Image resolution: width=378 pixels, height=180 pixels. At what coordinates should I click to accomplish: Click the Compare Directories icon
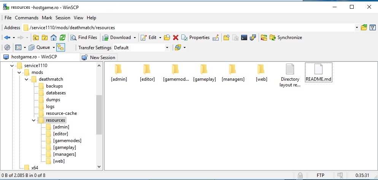[264, 38]
